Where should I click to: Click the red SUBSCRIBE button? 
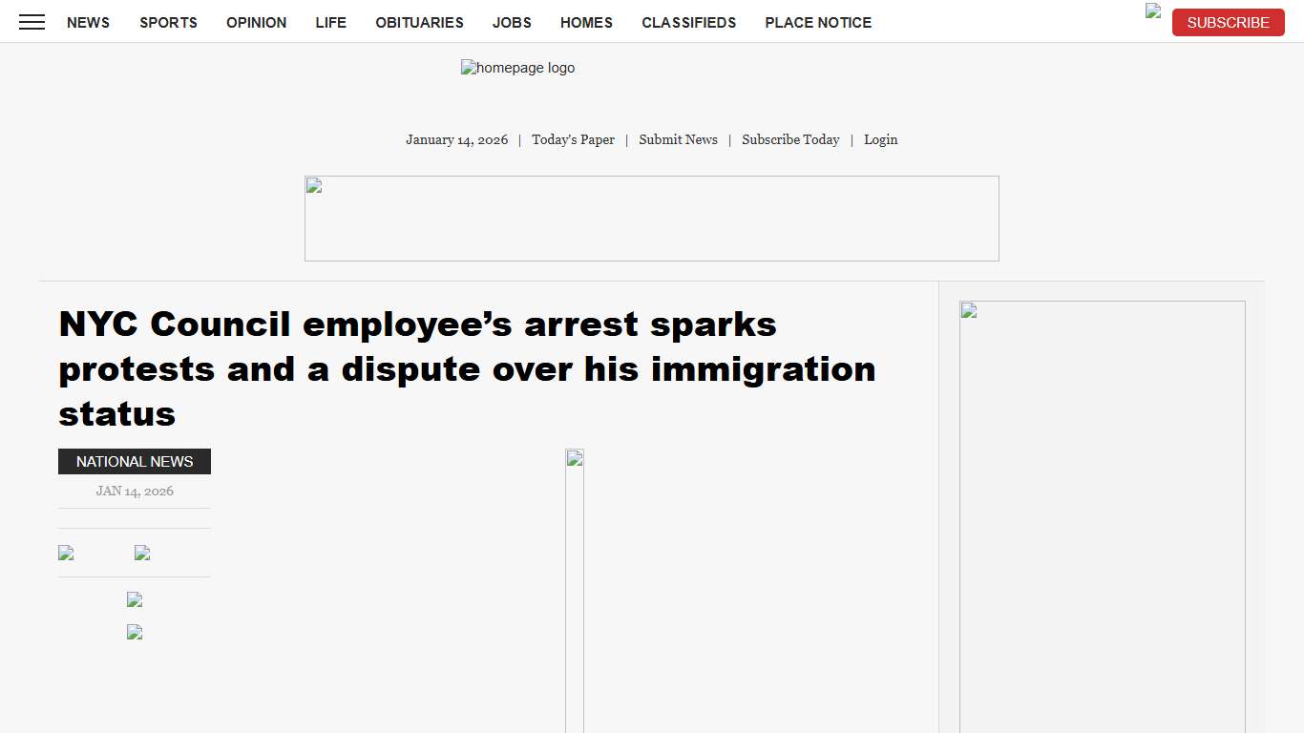1228,22
